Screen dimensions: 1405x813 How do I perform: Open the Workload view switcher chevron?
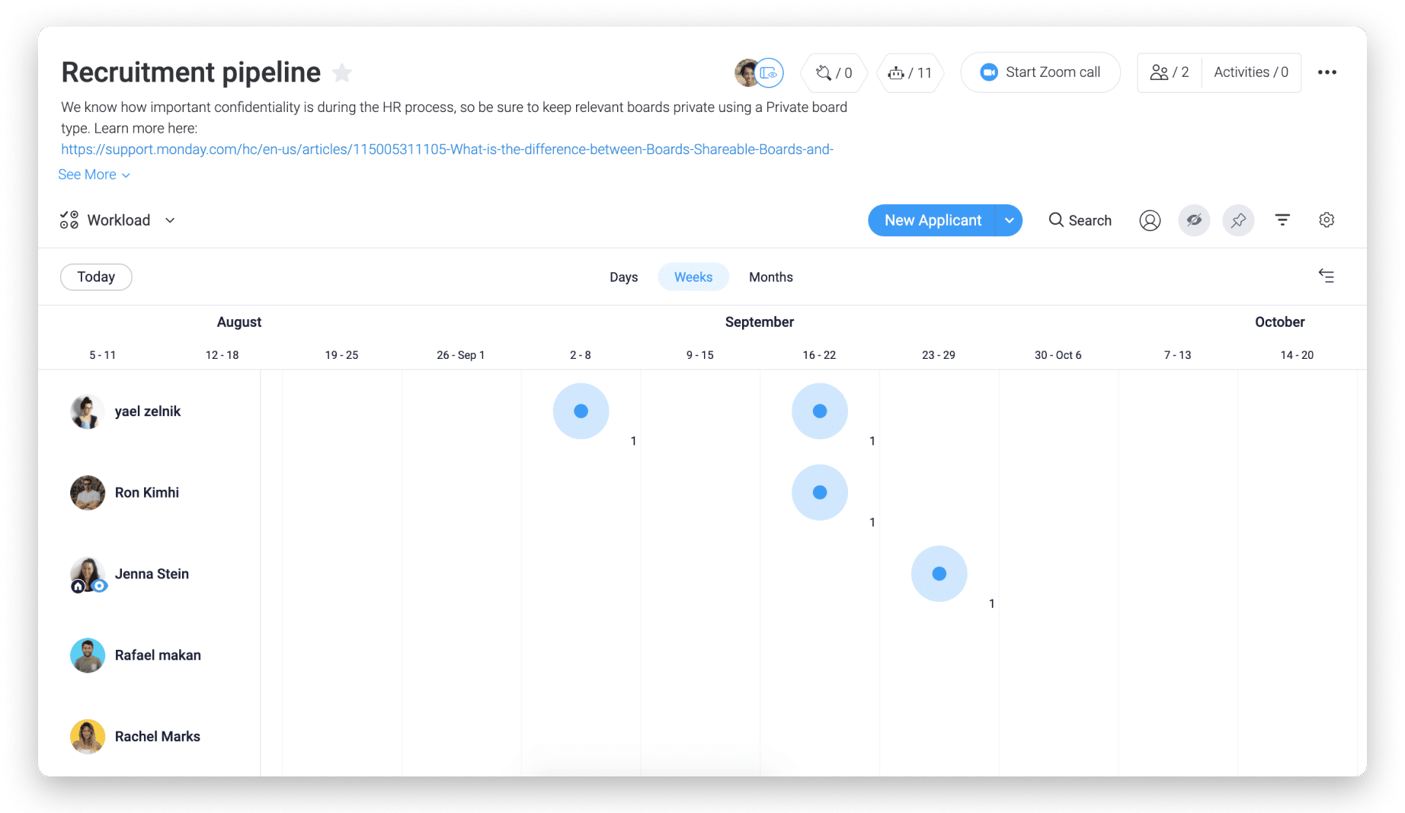pos(169,220)
